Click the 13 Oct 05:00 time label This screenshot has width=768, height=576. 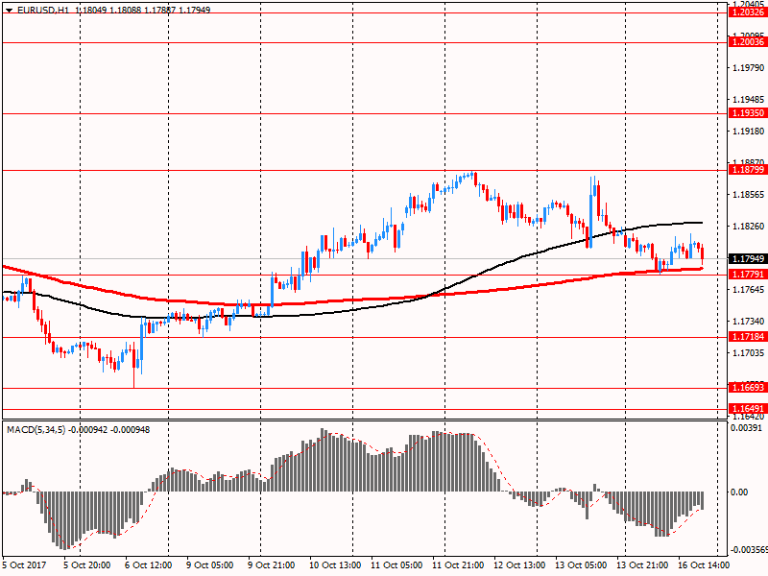(582, 564)
